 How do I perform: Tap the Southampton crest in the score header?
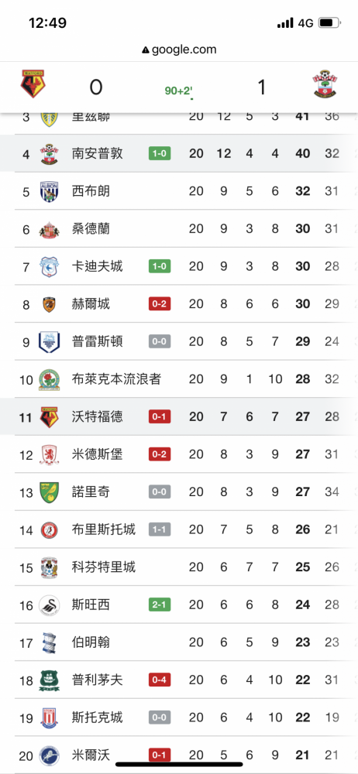tap(325, 84)
